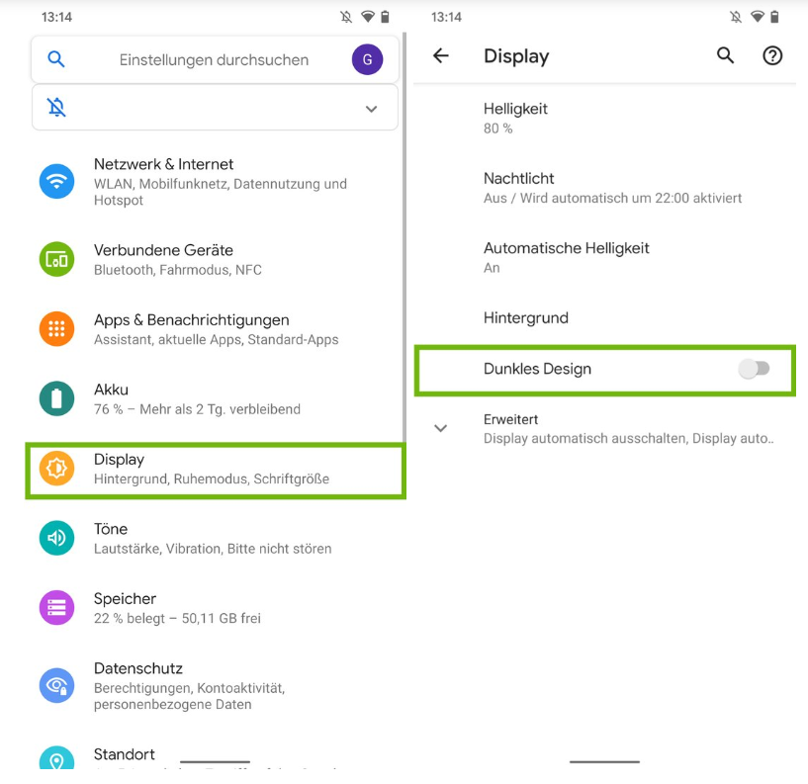808x784 pixels.
Task: Open the help question mark icon
Action: point(772,55)
